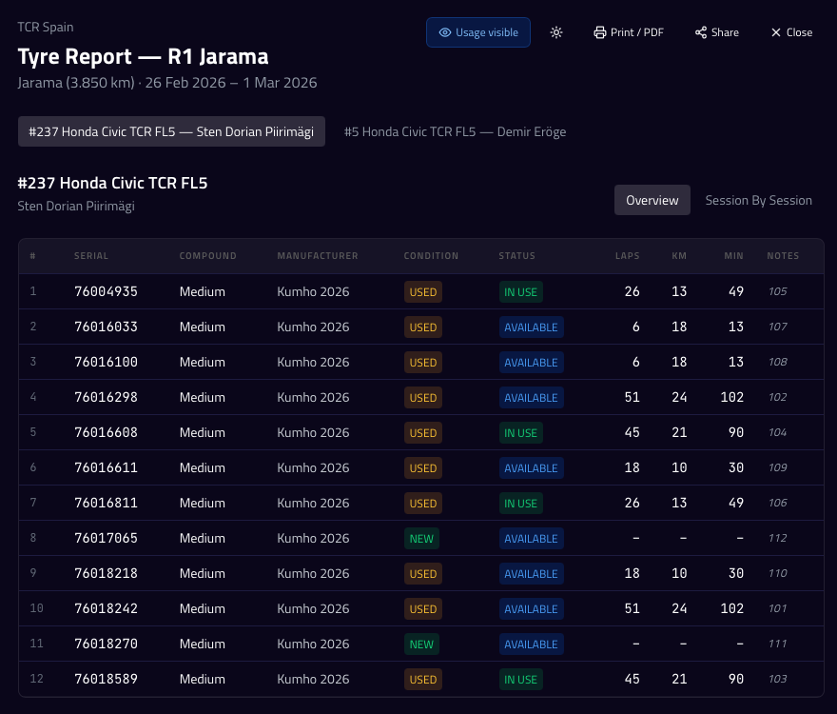Open note 101 on tyre 76018242
Image resolution: width=837 pixels, height=714 pixels.
pyautogui.click(x=777, y=609)
